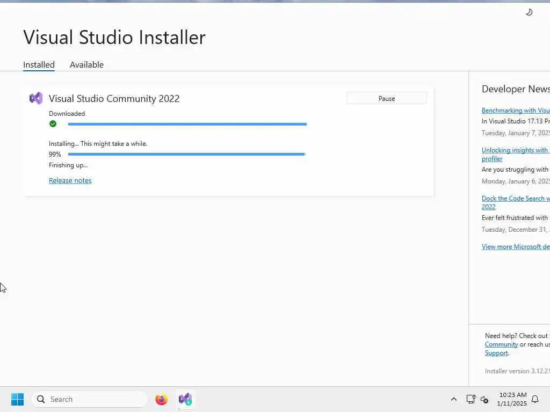The width and height of the screenshot is (550, 412).
Task: Click the Downloaded progress bar
Action: point(187,124)
